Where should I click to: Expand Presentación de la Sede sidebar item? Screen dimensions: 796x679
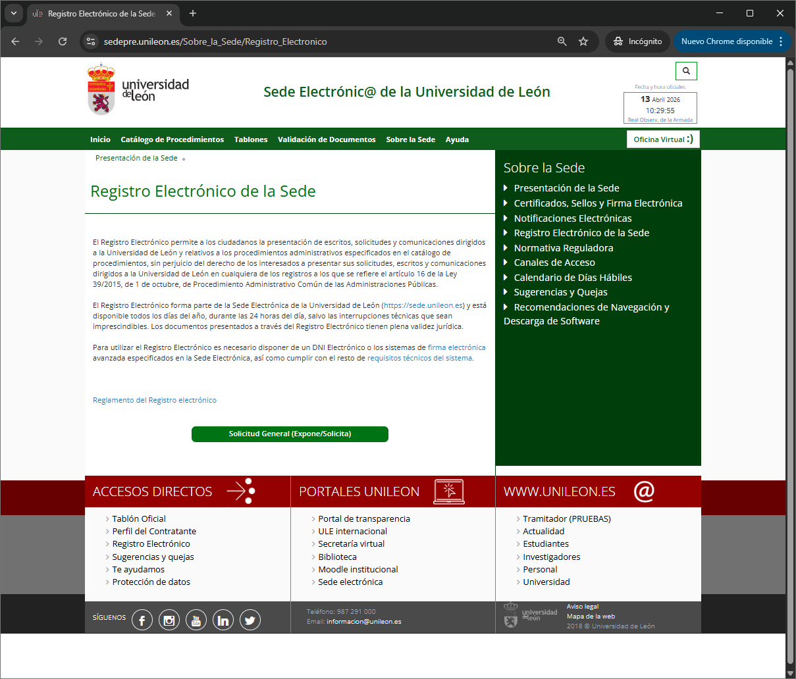click(566, 188)
